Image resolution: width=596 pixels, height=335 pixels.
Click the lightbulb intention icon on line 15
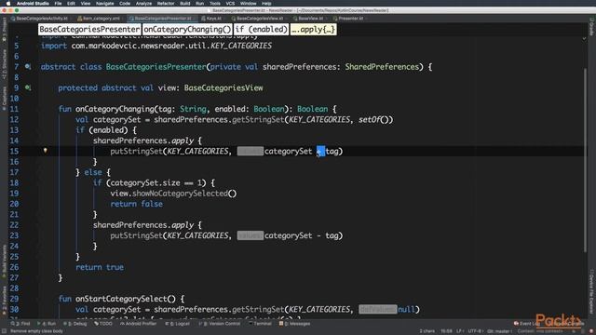coord(46,151)
